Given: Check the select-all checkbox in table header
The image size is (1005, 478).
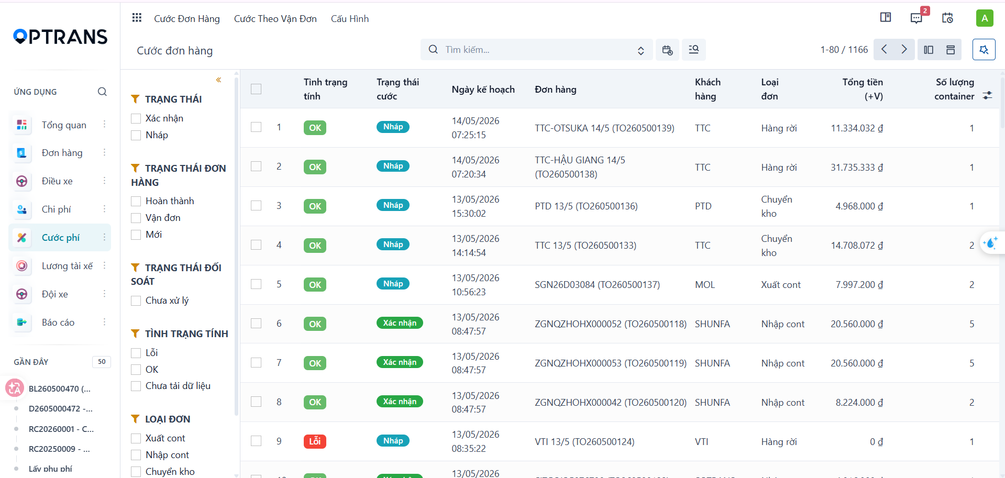Looking at the screenshot, I should (256, 89).
